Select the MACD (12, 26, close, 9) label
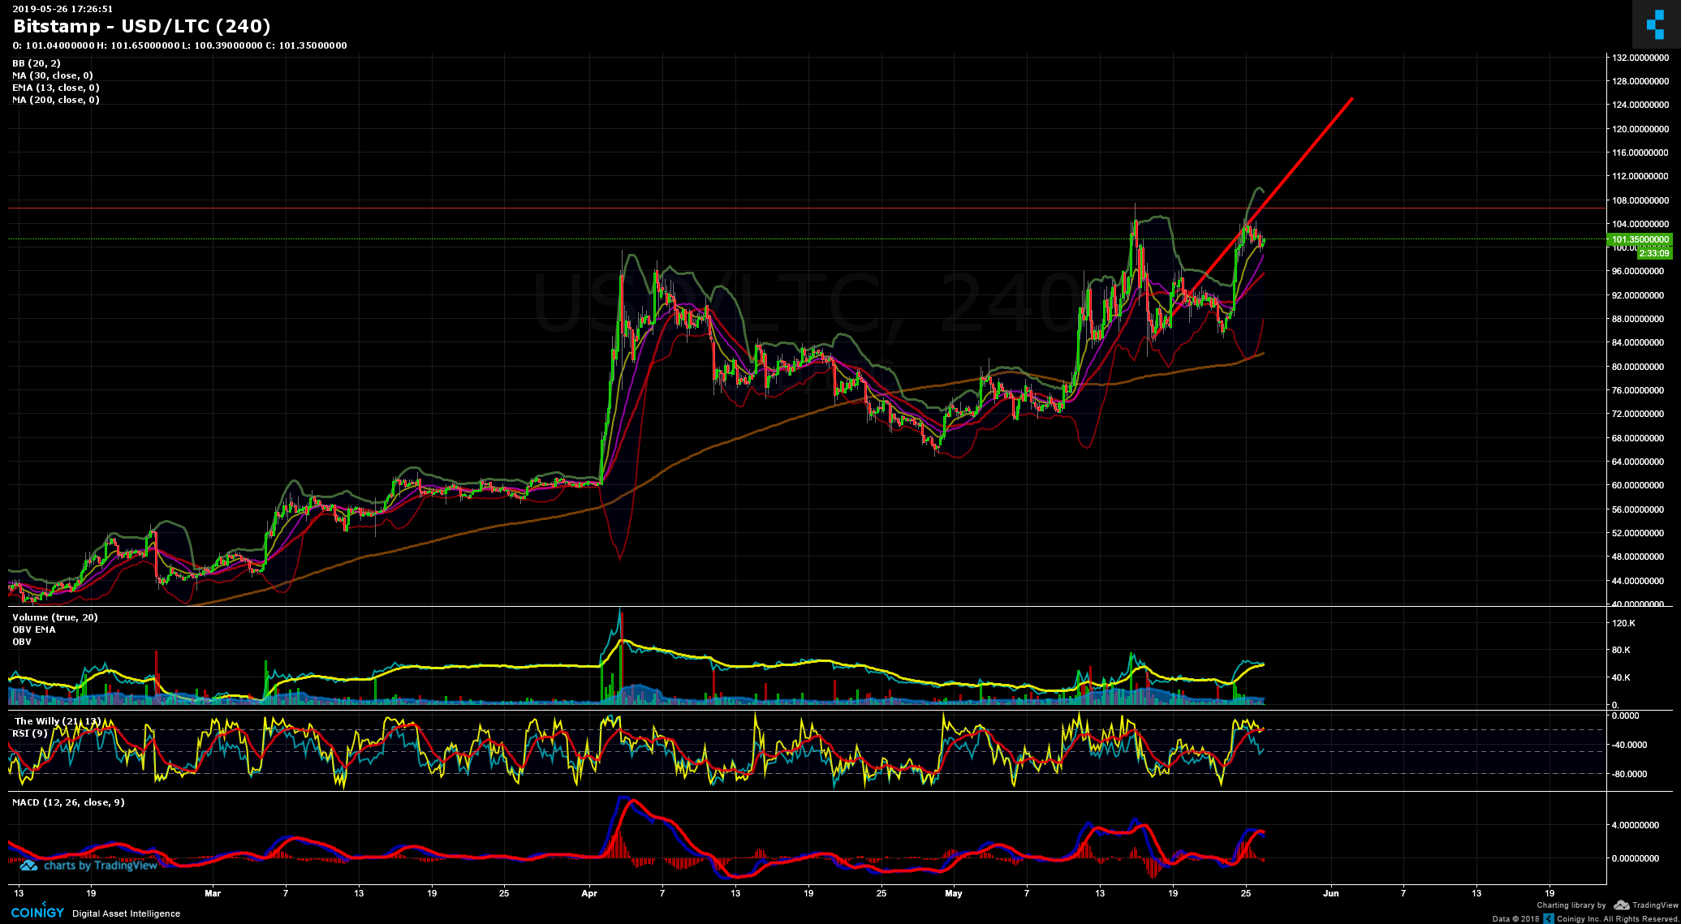1681x924 pixels. 68,802
